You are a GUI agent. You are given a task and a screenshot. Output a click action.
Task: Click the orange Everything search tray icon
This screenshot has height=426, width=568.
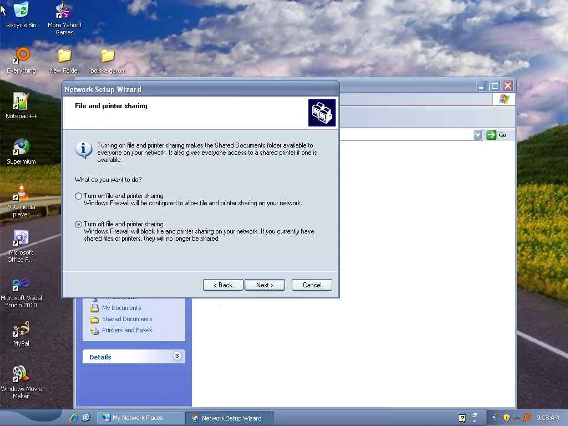coord(528,418)
